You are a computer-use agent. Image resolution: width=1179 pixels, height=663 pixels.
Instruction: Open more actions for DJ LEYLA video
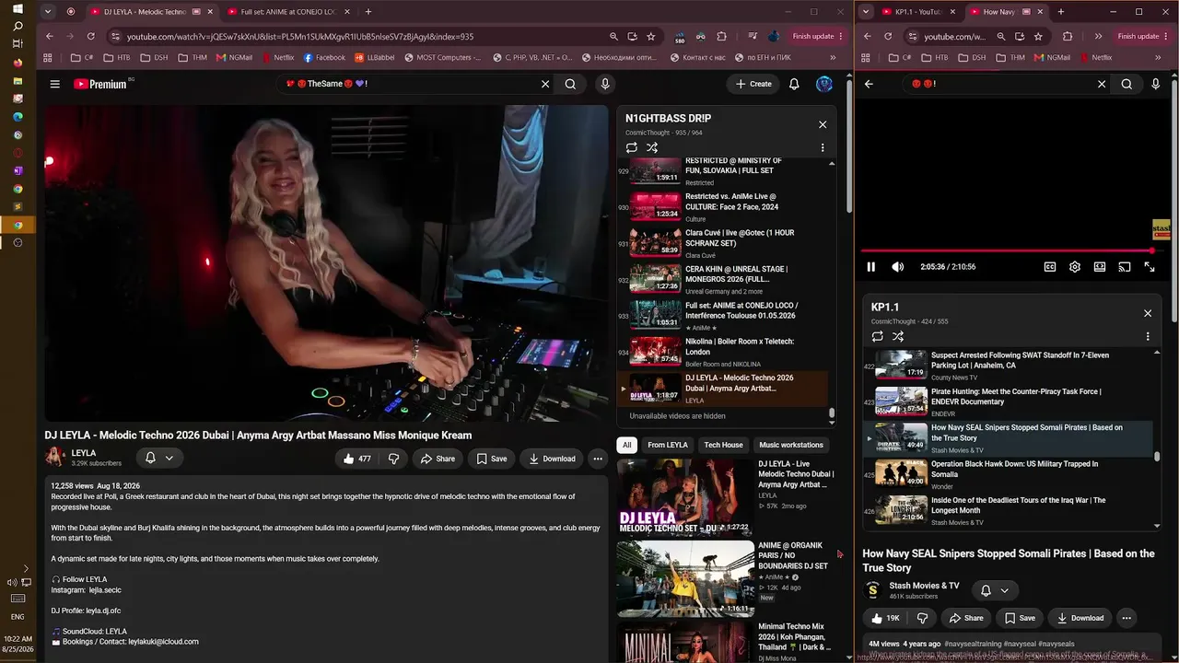click(598, 459)
